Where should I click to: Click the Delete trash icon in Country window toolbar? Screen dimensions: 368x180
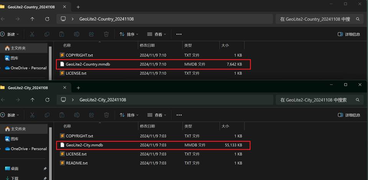point(106,34)
